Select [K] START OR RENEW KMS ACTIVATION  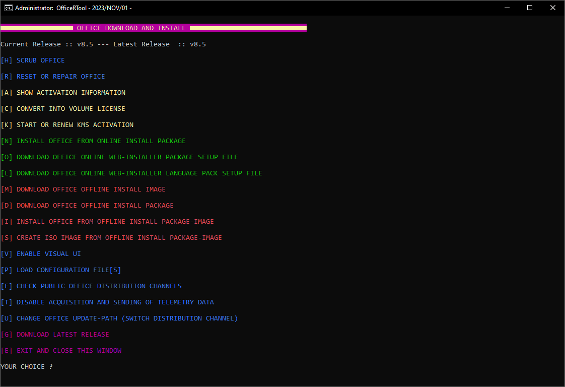click(x=67, y=125)
